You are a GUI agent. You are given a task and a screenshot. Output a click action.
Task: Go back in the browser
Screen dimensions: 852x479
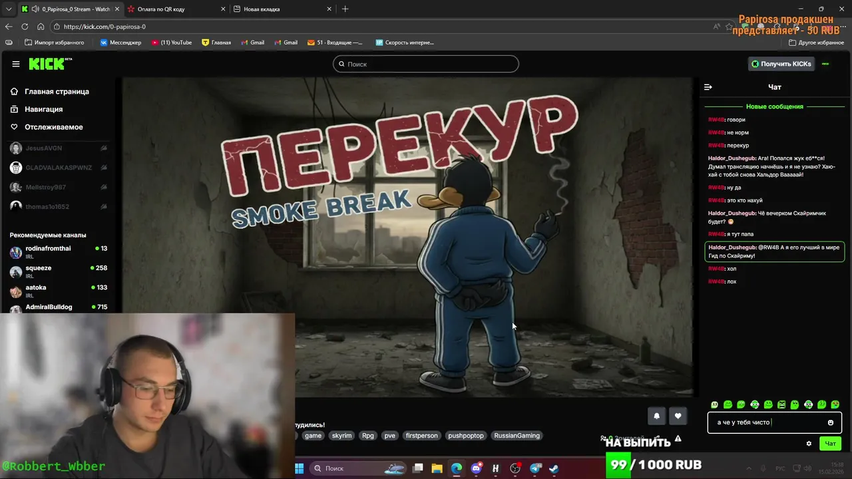tap(9, 27)
